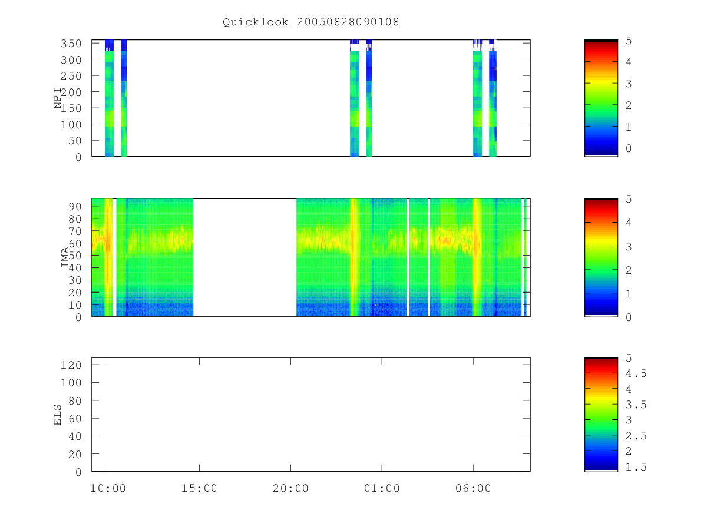This screenshot has height=530, width=707.
Task: Click the ELS axis label
Action: point(58,415)
